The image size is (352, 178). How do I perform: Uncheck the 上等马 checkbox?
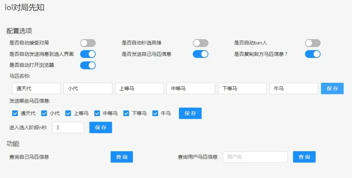[68, 113]
